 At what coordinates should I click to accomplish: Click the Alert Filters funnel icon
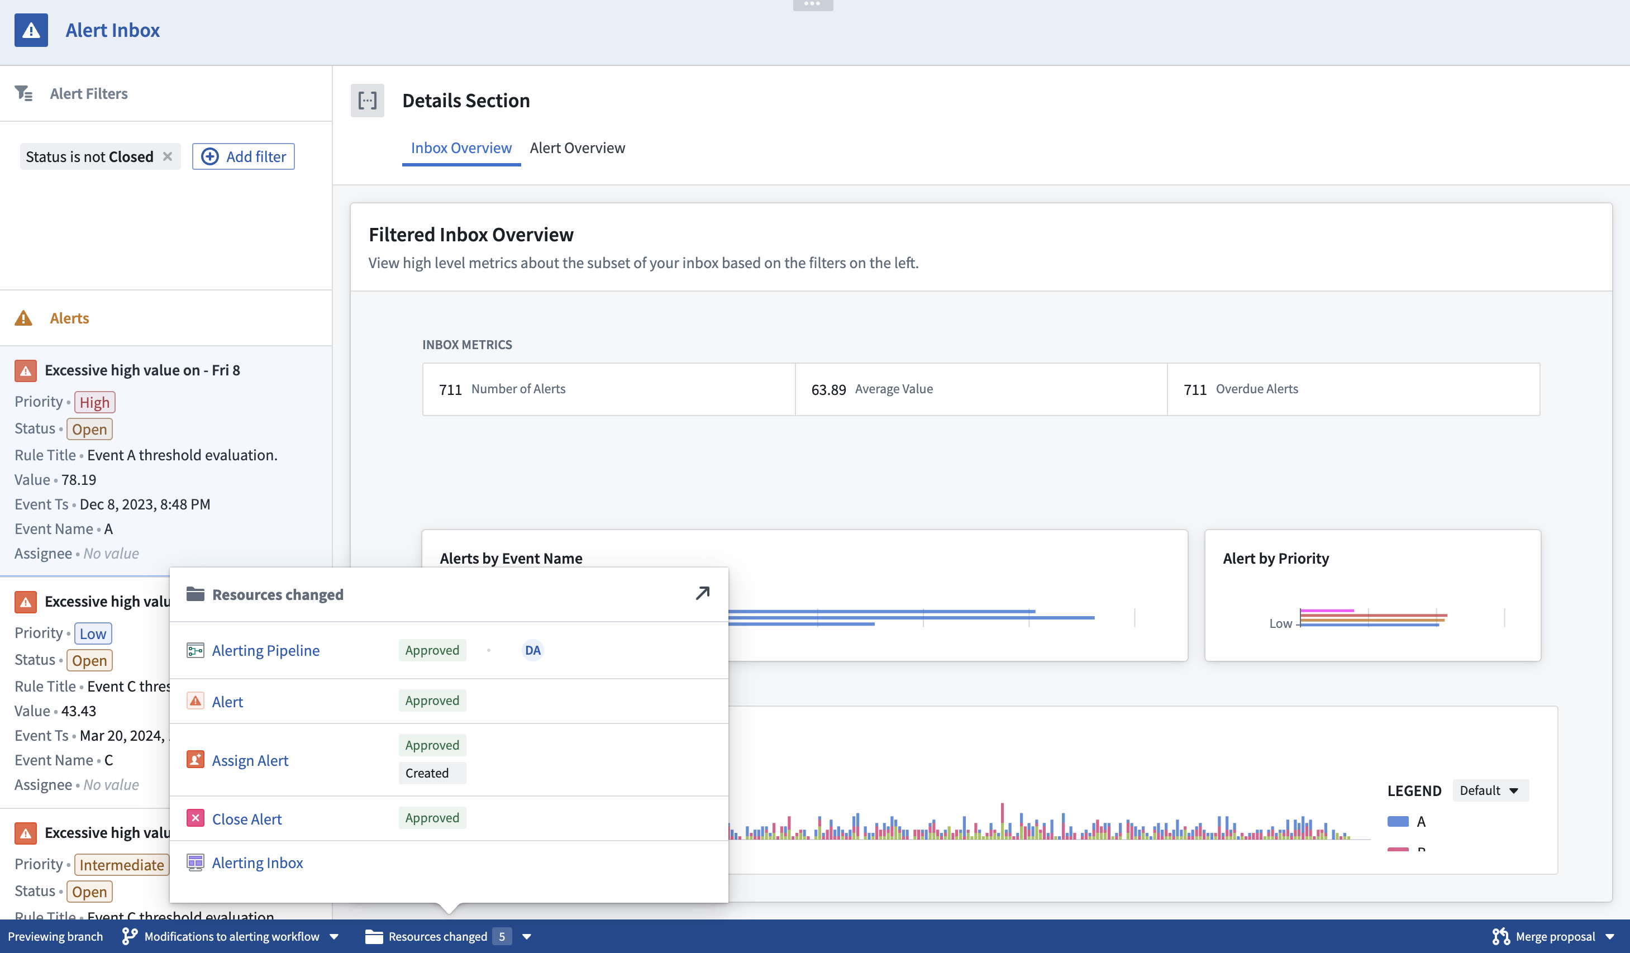[x=24, y=94]
